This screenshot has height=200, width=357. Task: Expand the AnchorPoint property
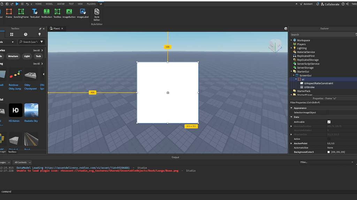291,143
